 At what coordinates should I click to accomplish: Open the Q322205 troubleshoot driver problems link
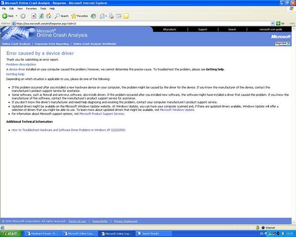point(69,130)
